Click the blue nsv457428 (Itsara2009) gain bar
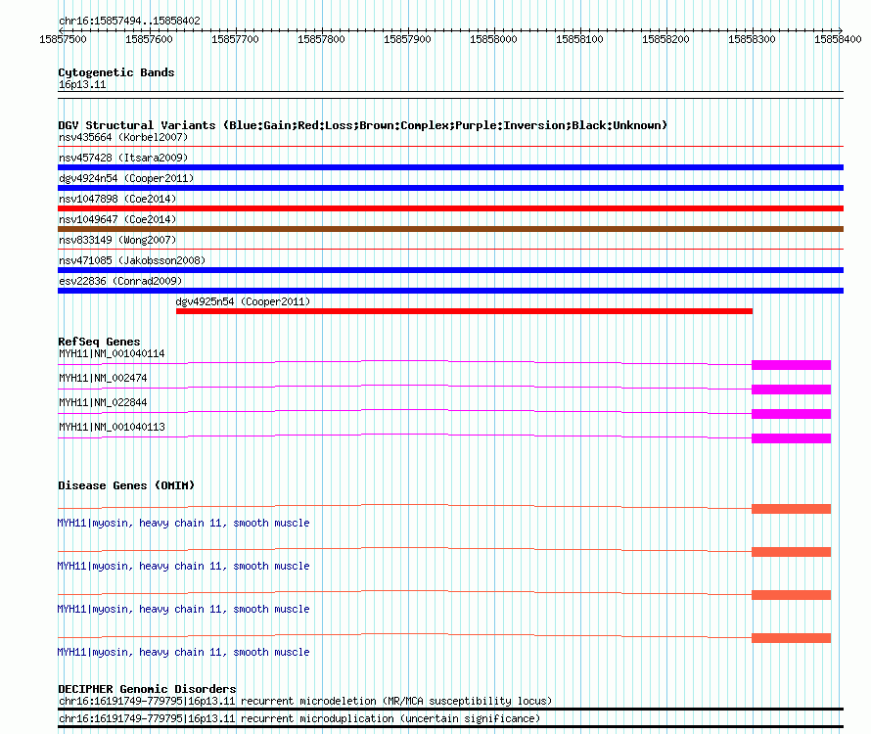Viewport: 871px width, 734px height. click(x=450, y=167)
